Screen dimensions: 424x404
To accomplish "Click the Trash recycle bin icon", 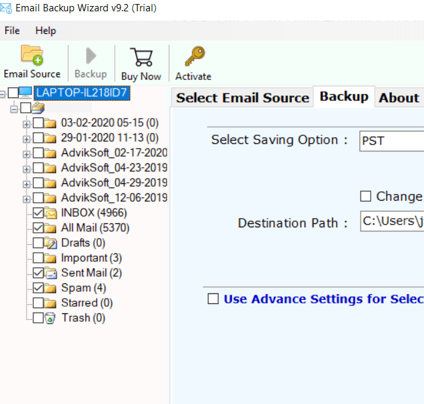I will [x=50, y=318].
